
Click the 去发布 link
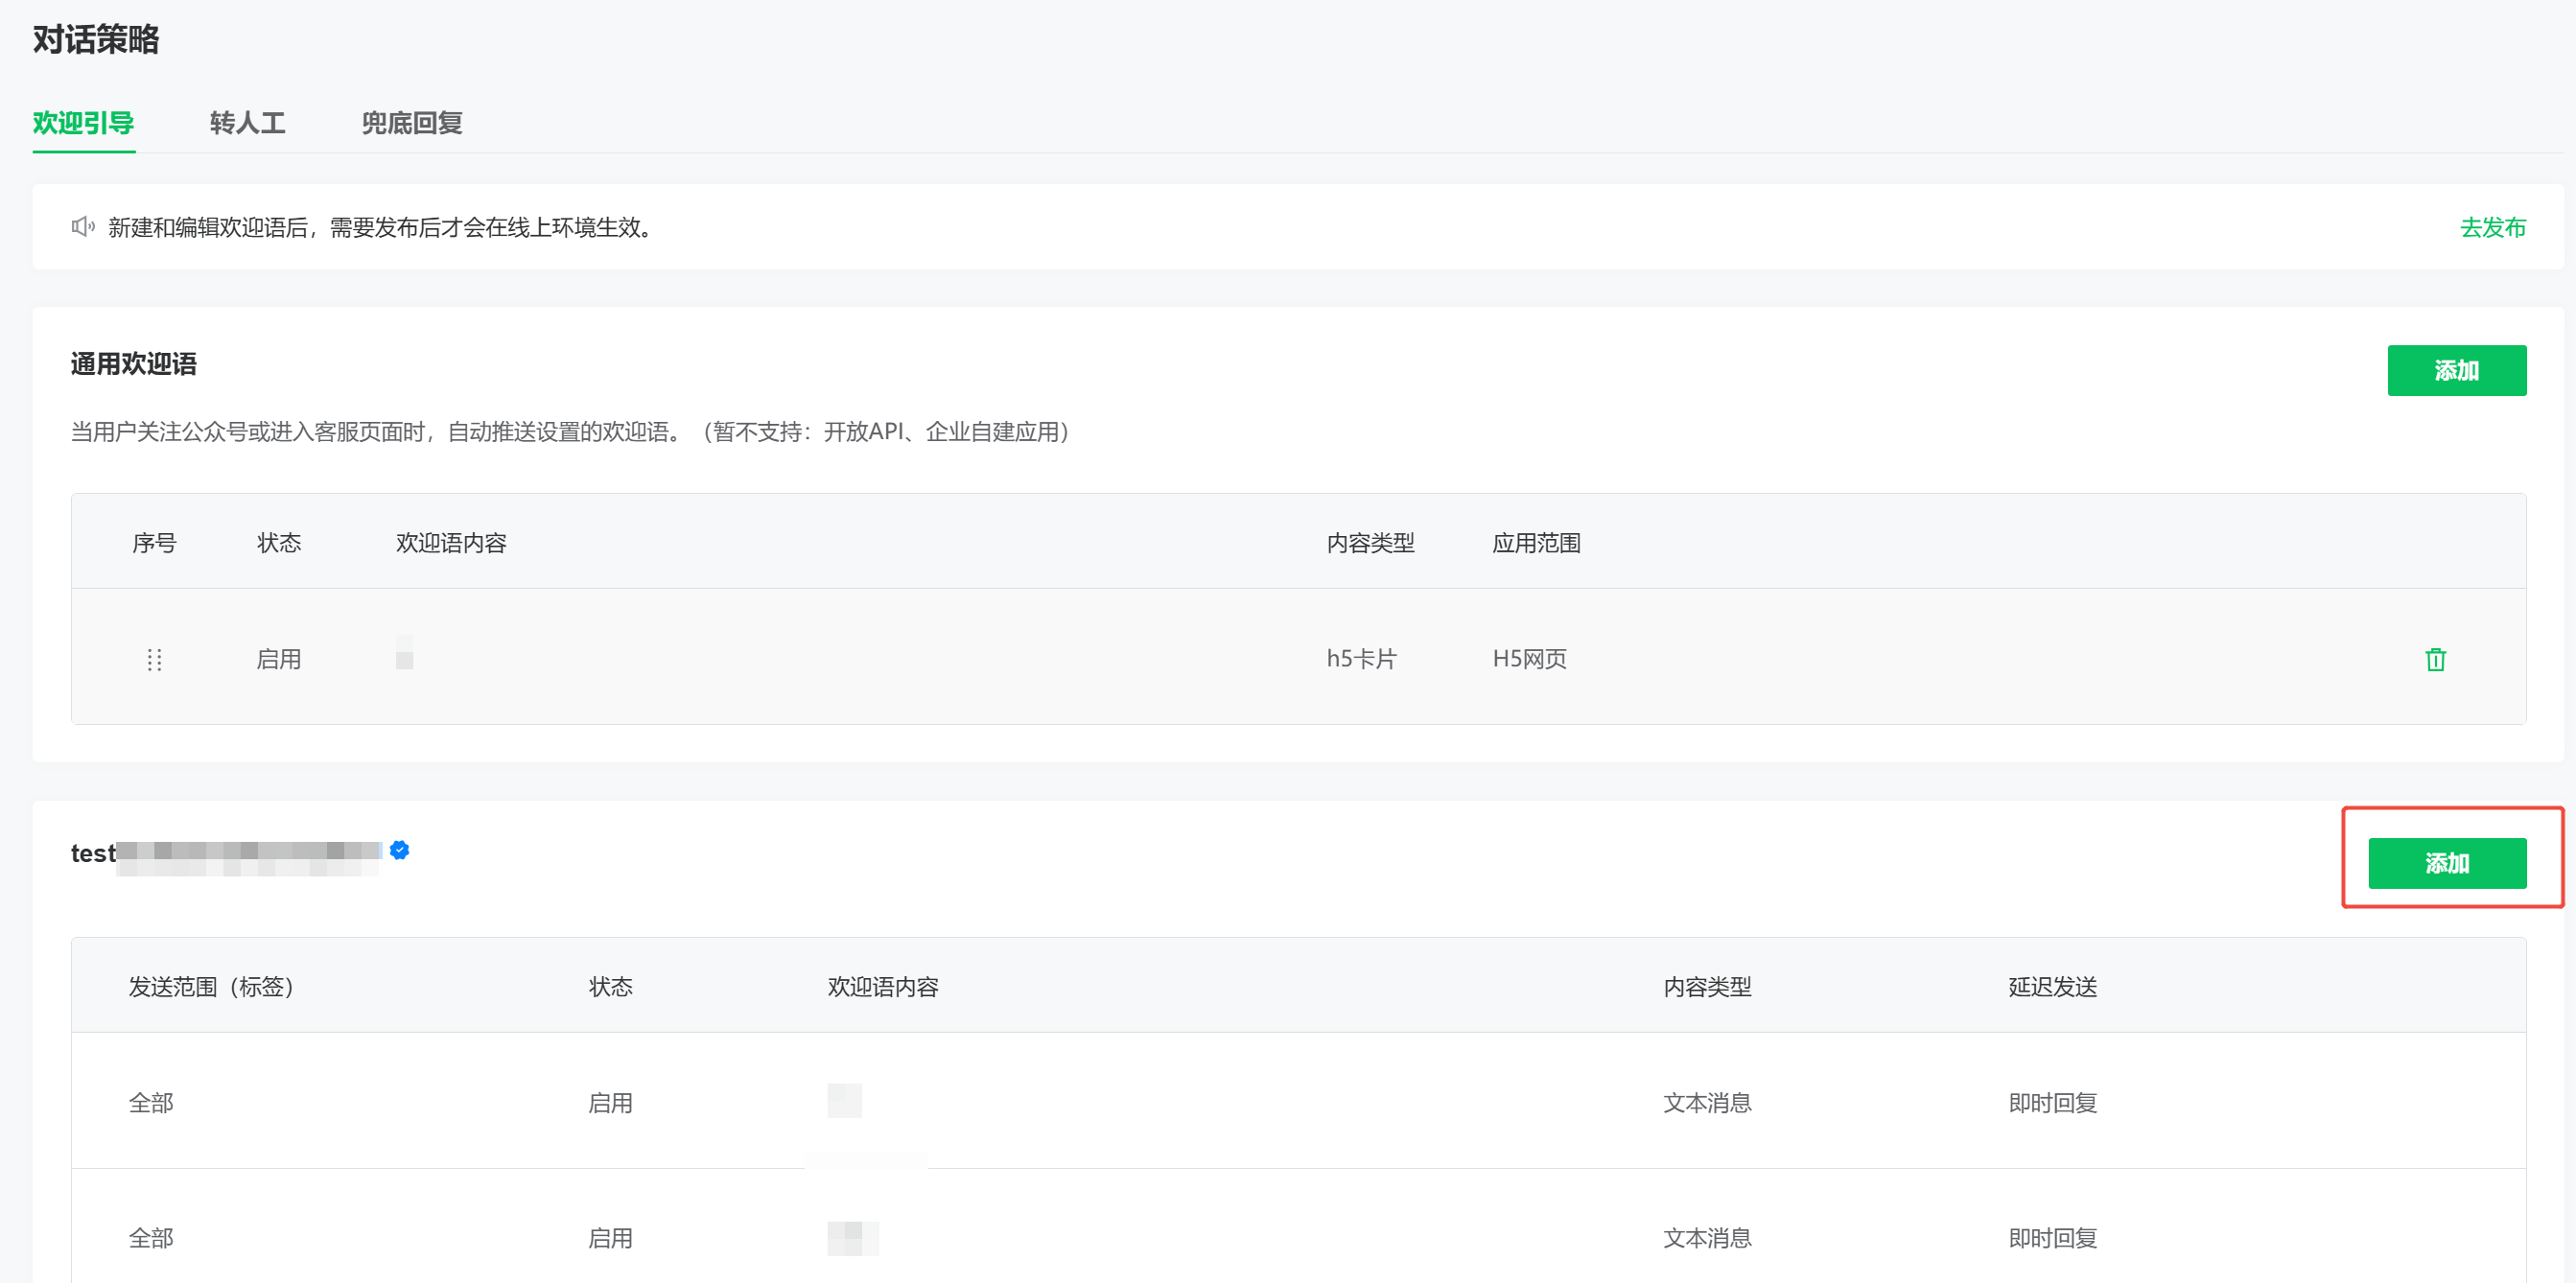[2492, 227]
